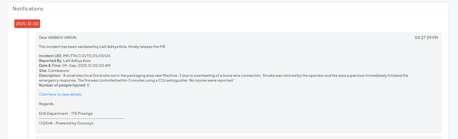The height and width of the screenshot is (139, 458).
Task: Click the "EHS Department - TTK Prestige" signature
Action: pos(66,113)
